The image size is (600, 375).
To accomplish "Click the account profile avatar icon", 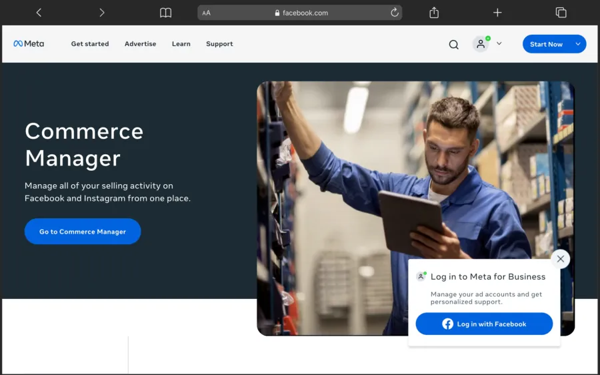I will click(481, 44).
